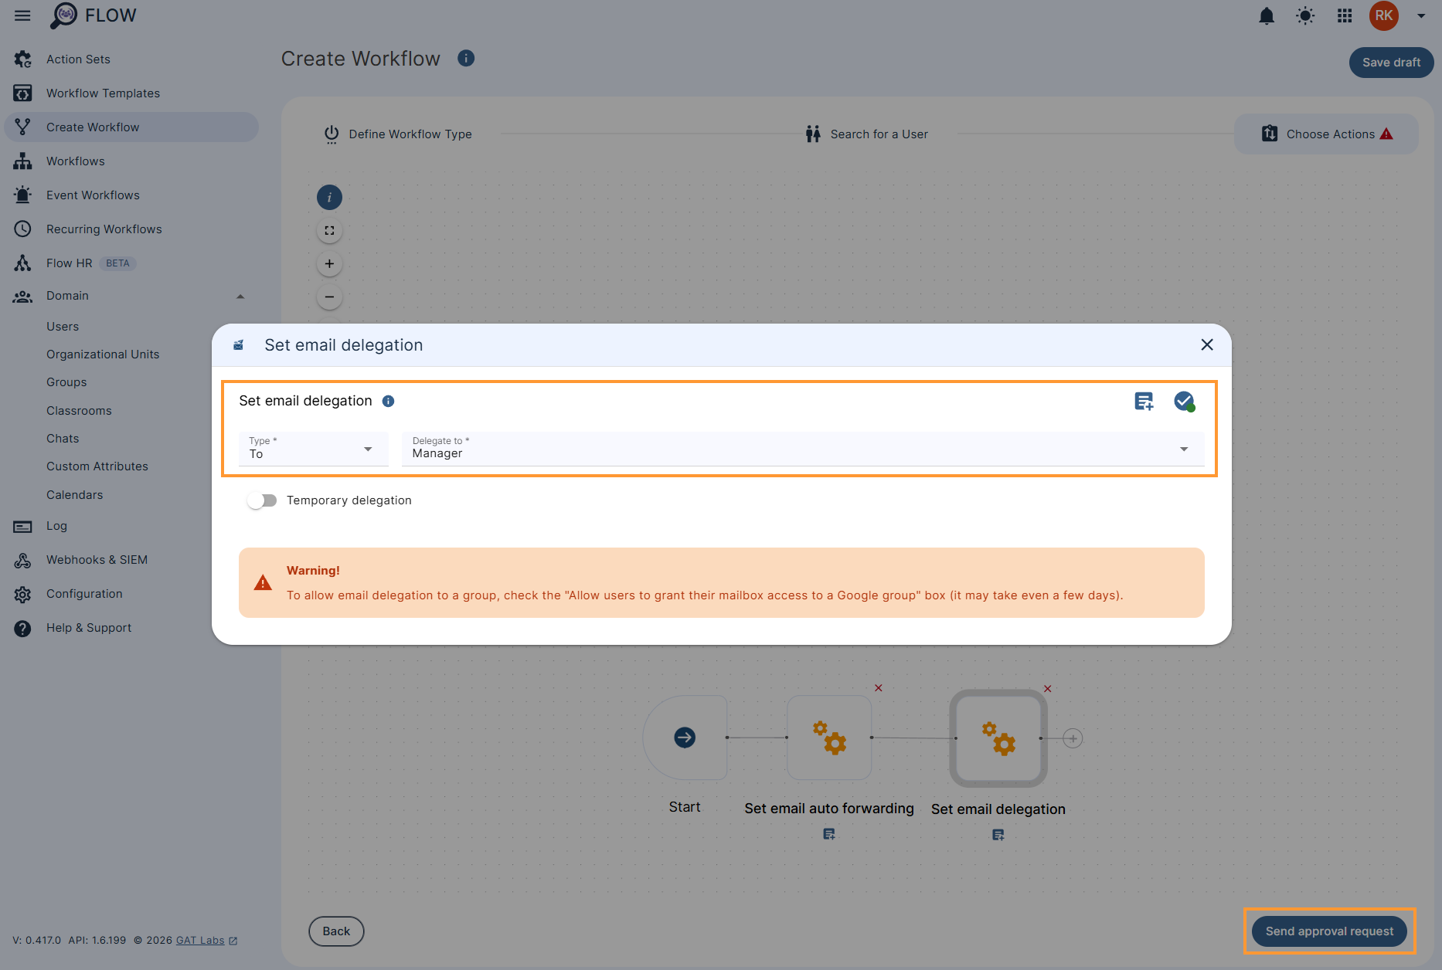The height and width of the screenshot is (970, 1442).
Task: Open the notifications bell
Action: click(1267, 15)
